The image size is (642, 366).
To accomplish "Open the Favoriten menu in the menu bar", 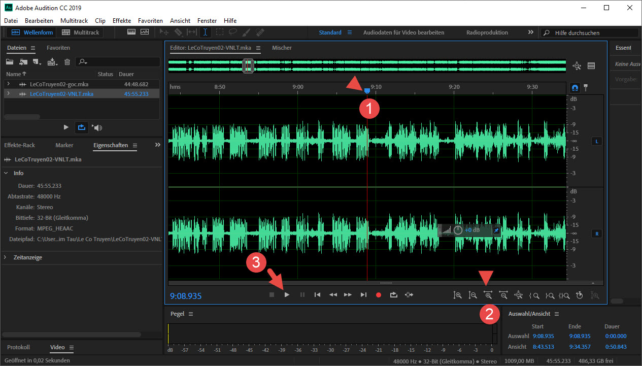I will [x=150, y=21].
